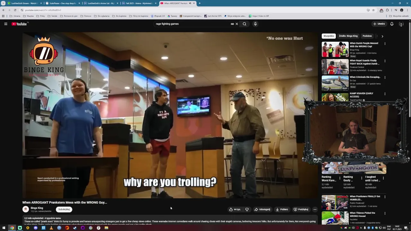Open the Binge King channel name link
411x231 pixels.
pyautogui.click(x=37, y=208)
